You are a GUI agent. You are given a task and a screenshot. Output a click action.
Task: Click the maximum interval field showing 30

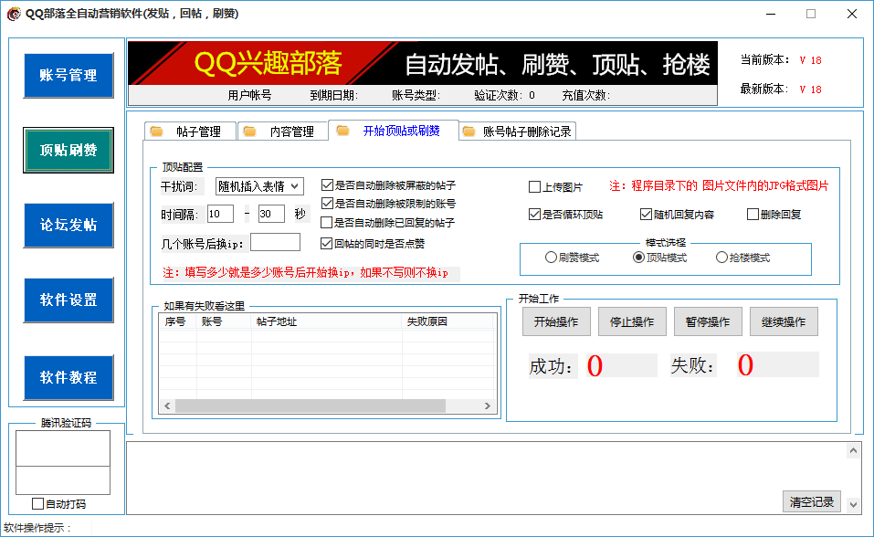(x=271, y=214)
